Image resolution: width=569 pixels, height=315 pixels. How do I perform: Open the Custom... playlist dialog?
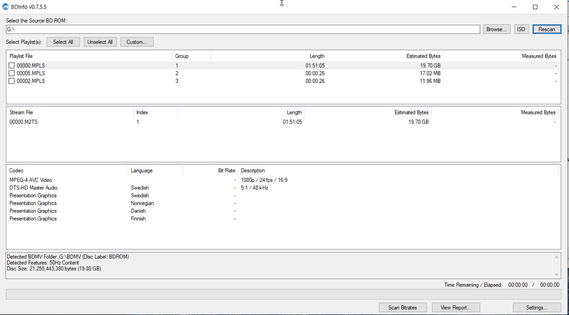tap(137, 42)
